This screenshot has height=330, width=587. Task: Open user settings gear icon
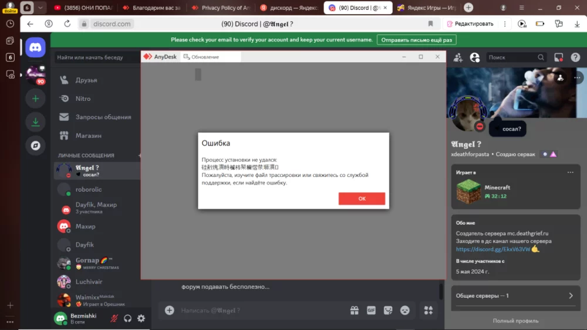click(141, 318)
